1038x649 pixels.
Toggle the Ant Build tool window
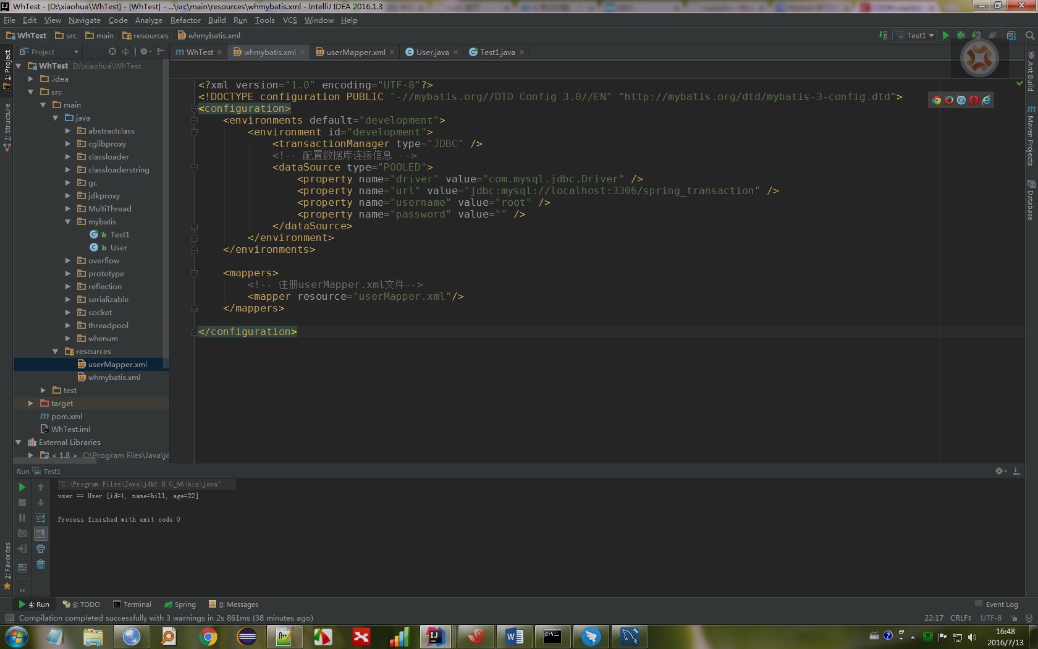click(1031, 72)
